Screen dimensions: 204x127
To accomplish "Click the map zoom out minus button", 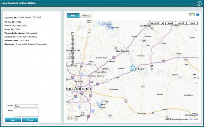I will point(73,66).
